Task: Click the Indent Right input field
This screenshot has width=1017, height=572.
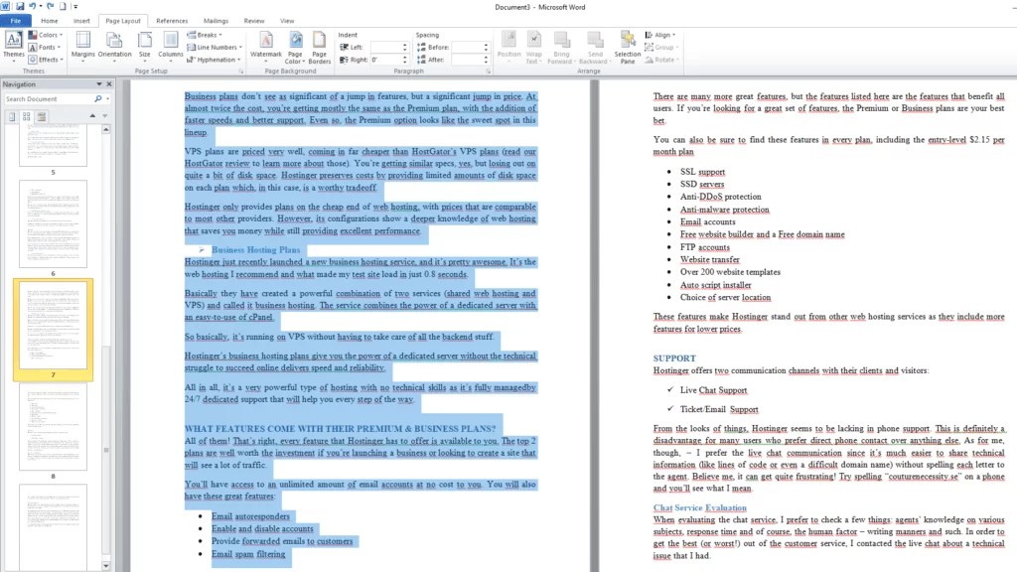Action: [385, 60]
